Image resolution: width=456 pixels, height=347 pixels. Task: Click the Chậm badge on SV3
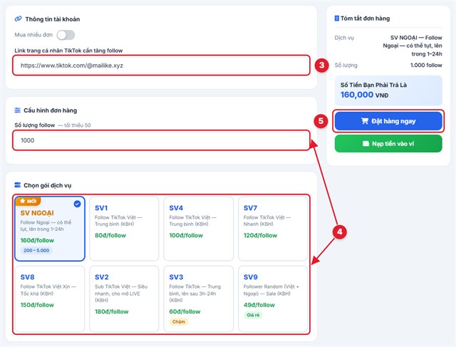[x=179, y=321]
